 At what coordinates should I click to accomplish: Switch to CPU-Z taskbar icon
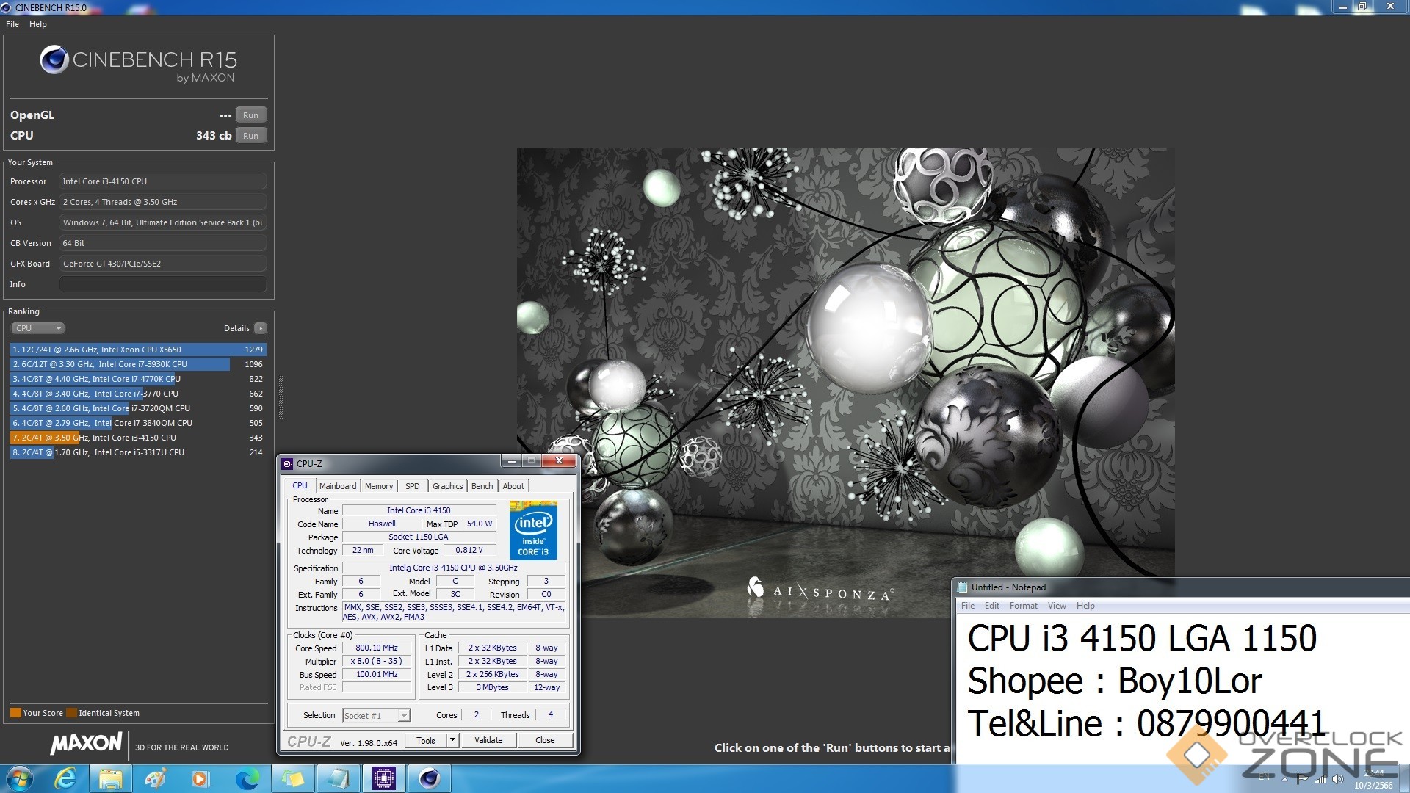coord(383,778)
